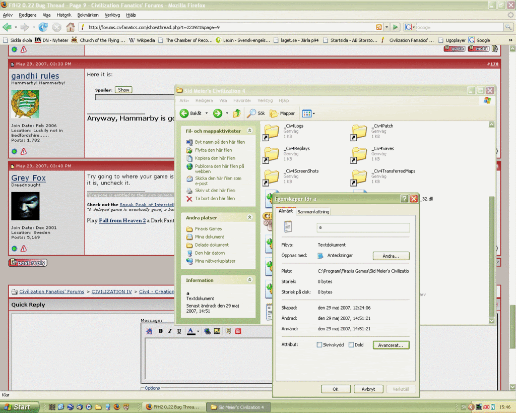The image size is (516, 413).
Task: Toggle bold in Quick Reply editor
Action: [161, 331]
